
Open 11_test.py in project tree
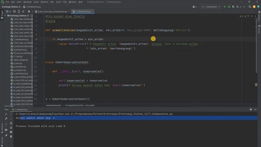[x=17, y=56]
